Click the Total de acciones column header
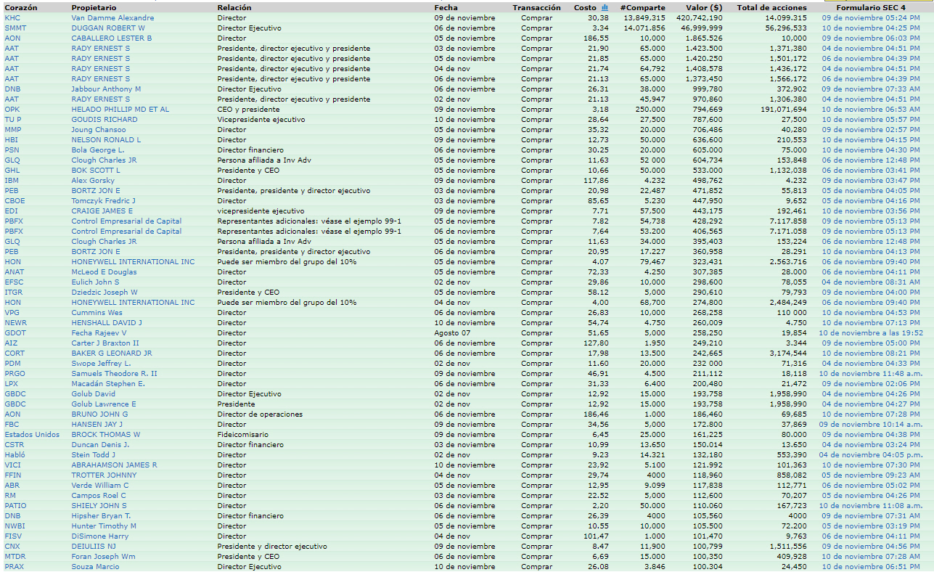934x572 pixels. click(771, 7)
